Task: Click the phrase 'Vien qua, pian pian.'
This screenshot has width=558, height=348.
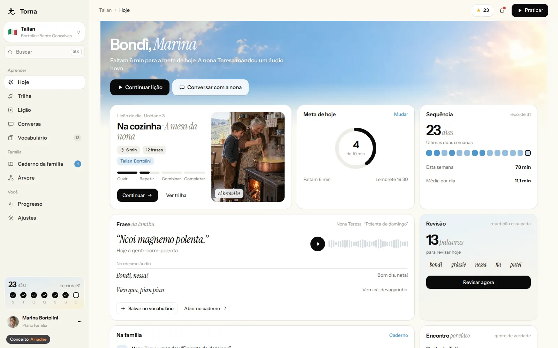Action: pyautogui.click(x=141, y=290)
